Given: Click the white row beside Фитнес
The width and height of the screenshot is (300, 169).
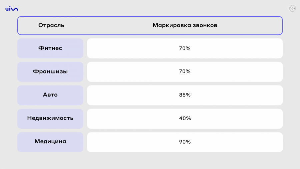Looking at the screenshot, I should pyautogui.click(x=185, y=48).
